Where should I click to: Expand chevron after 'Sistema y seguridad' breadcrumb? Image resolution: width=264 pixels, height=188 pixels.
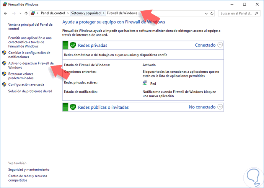[104, 13]
